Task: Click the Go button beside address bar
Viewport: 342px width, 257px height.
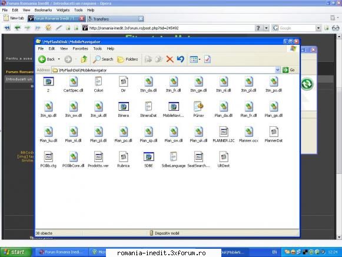Action: (x=289, y=70)
